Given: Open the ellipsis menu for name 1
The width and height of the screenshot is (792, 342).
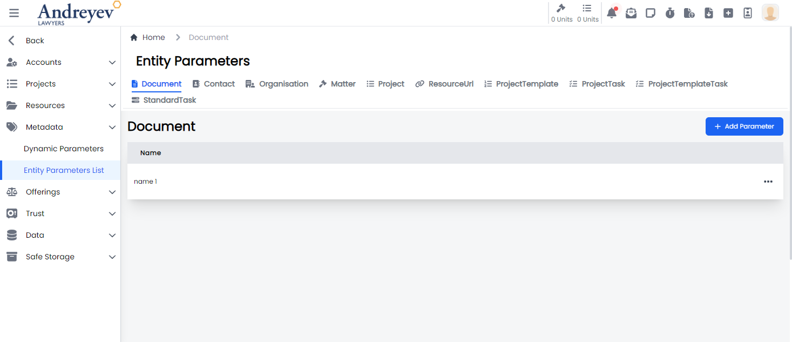Looking at the screenshot, I should point(768,182).
